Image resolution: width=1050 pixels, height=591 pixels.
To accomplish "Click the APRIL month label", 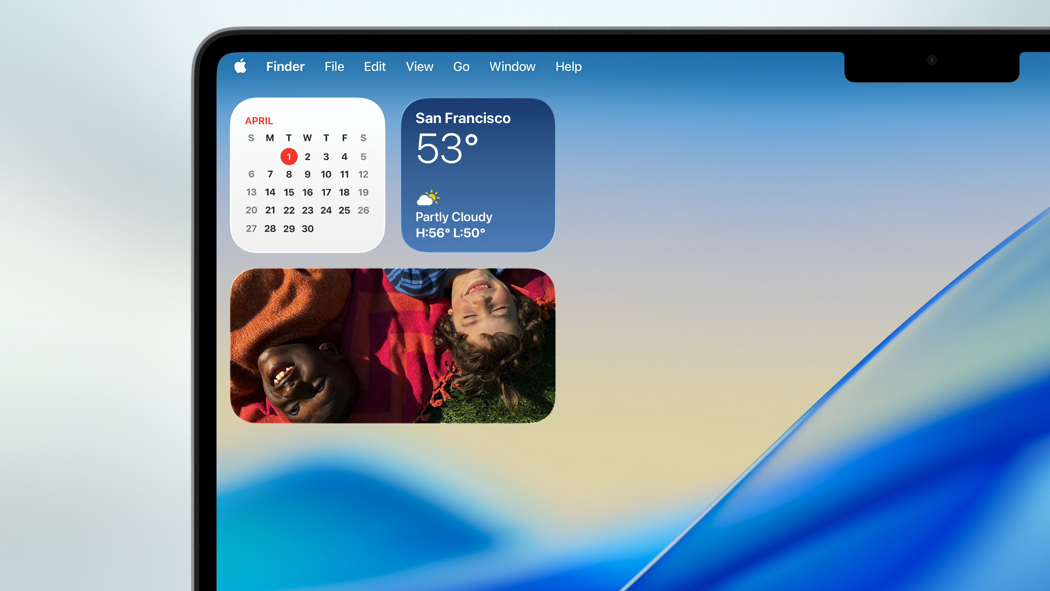I will tap(259, 121).
